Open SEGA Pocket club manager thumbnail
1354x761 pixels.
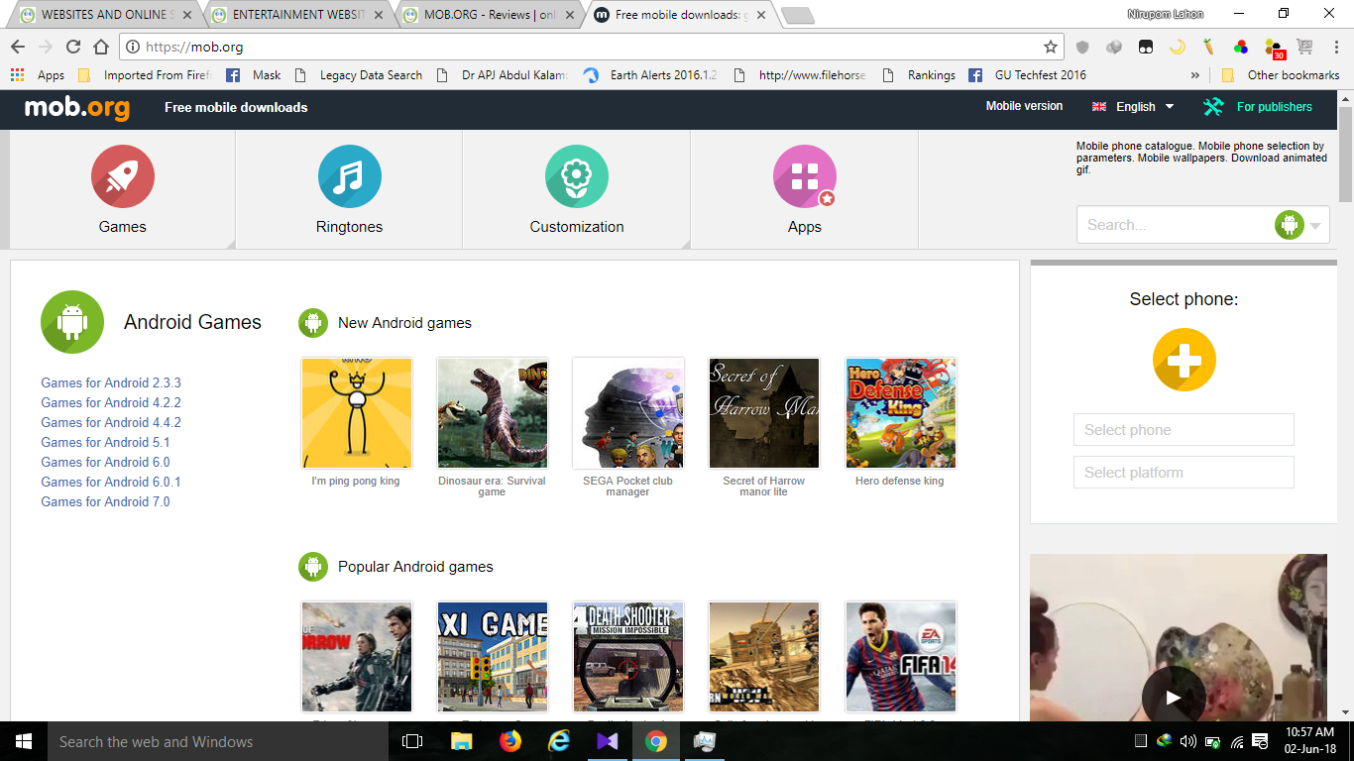click(x=628, y=413)
